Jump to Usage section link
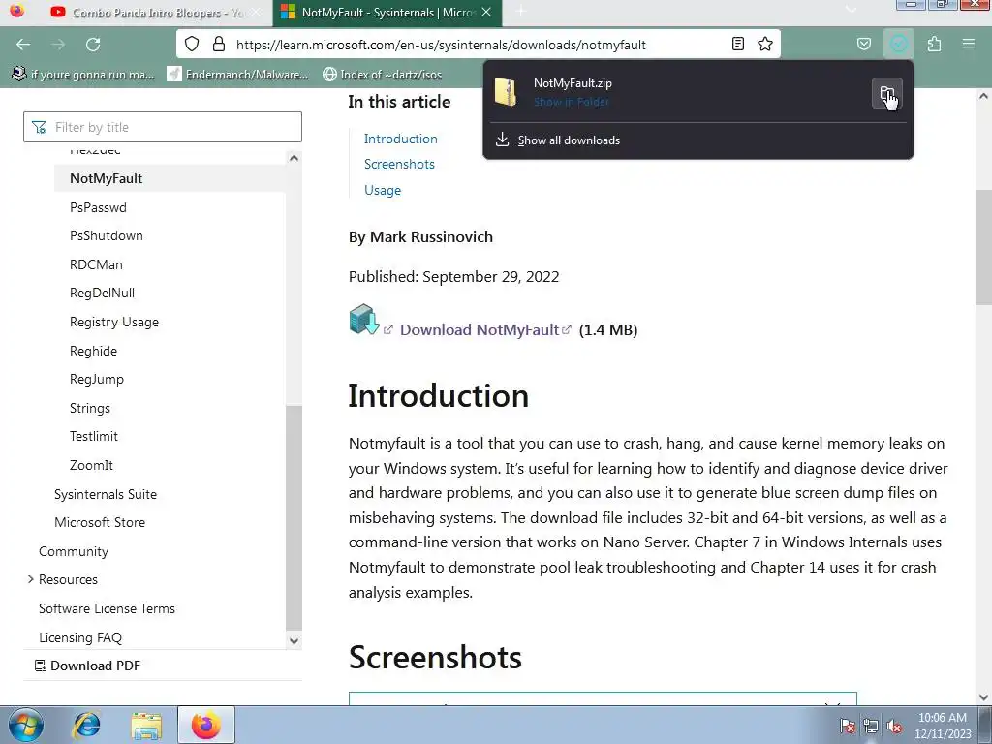The image size is (992, 744). pyautogui.click(x=382, y=190)
